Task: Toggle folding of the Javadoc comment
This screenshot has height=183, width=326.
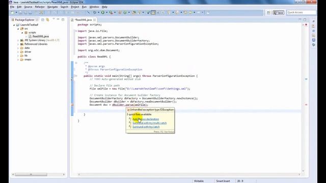Action: point(76,63)
